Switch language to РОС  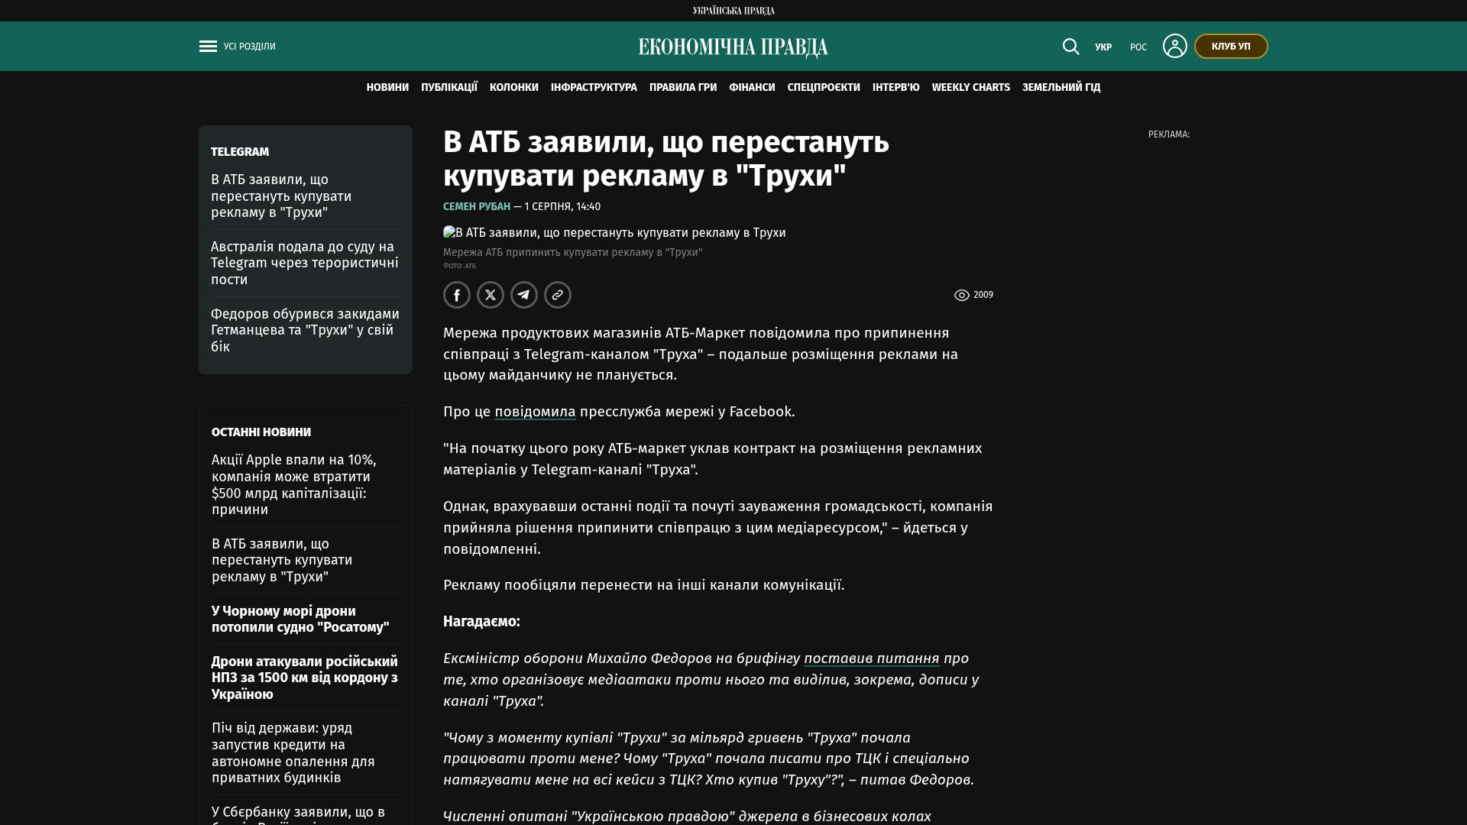(1138, 47)
